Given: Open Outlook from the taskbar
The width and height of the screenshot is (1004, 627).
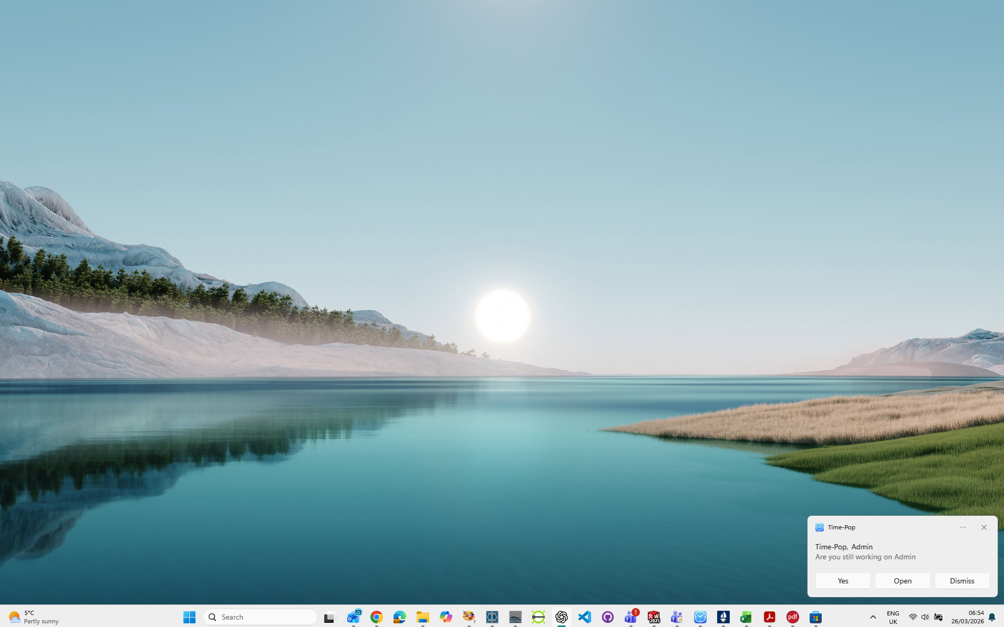Looking at the screenshot, I should (354, 617).
